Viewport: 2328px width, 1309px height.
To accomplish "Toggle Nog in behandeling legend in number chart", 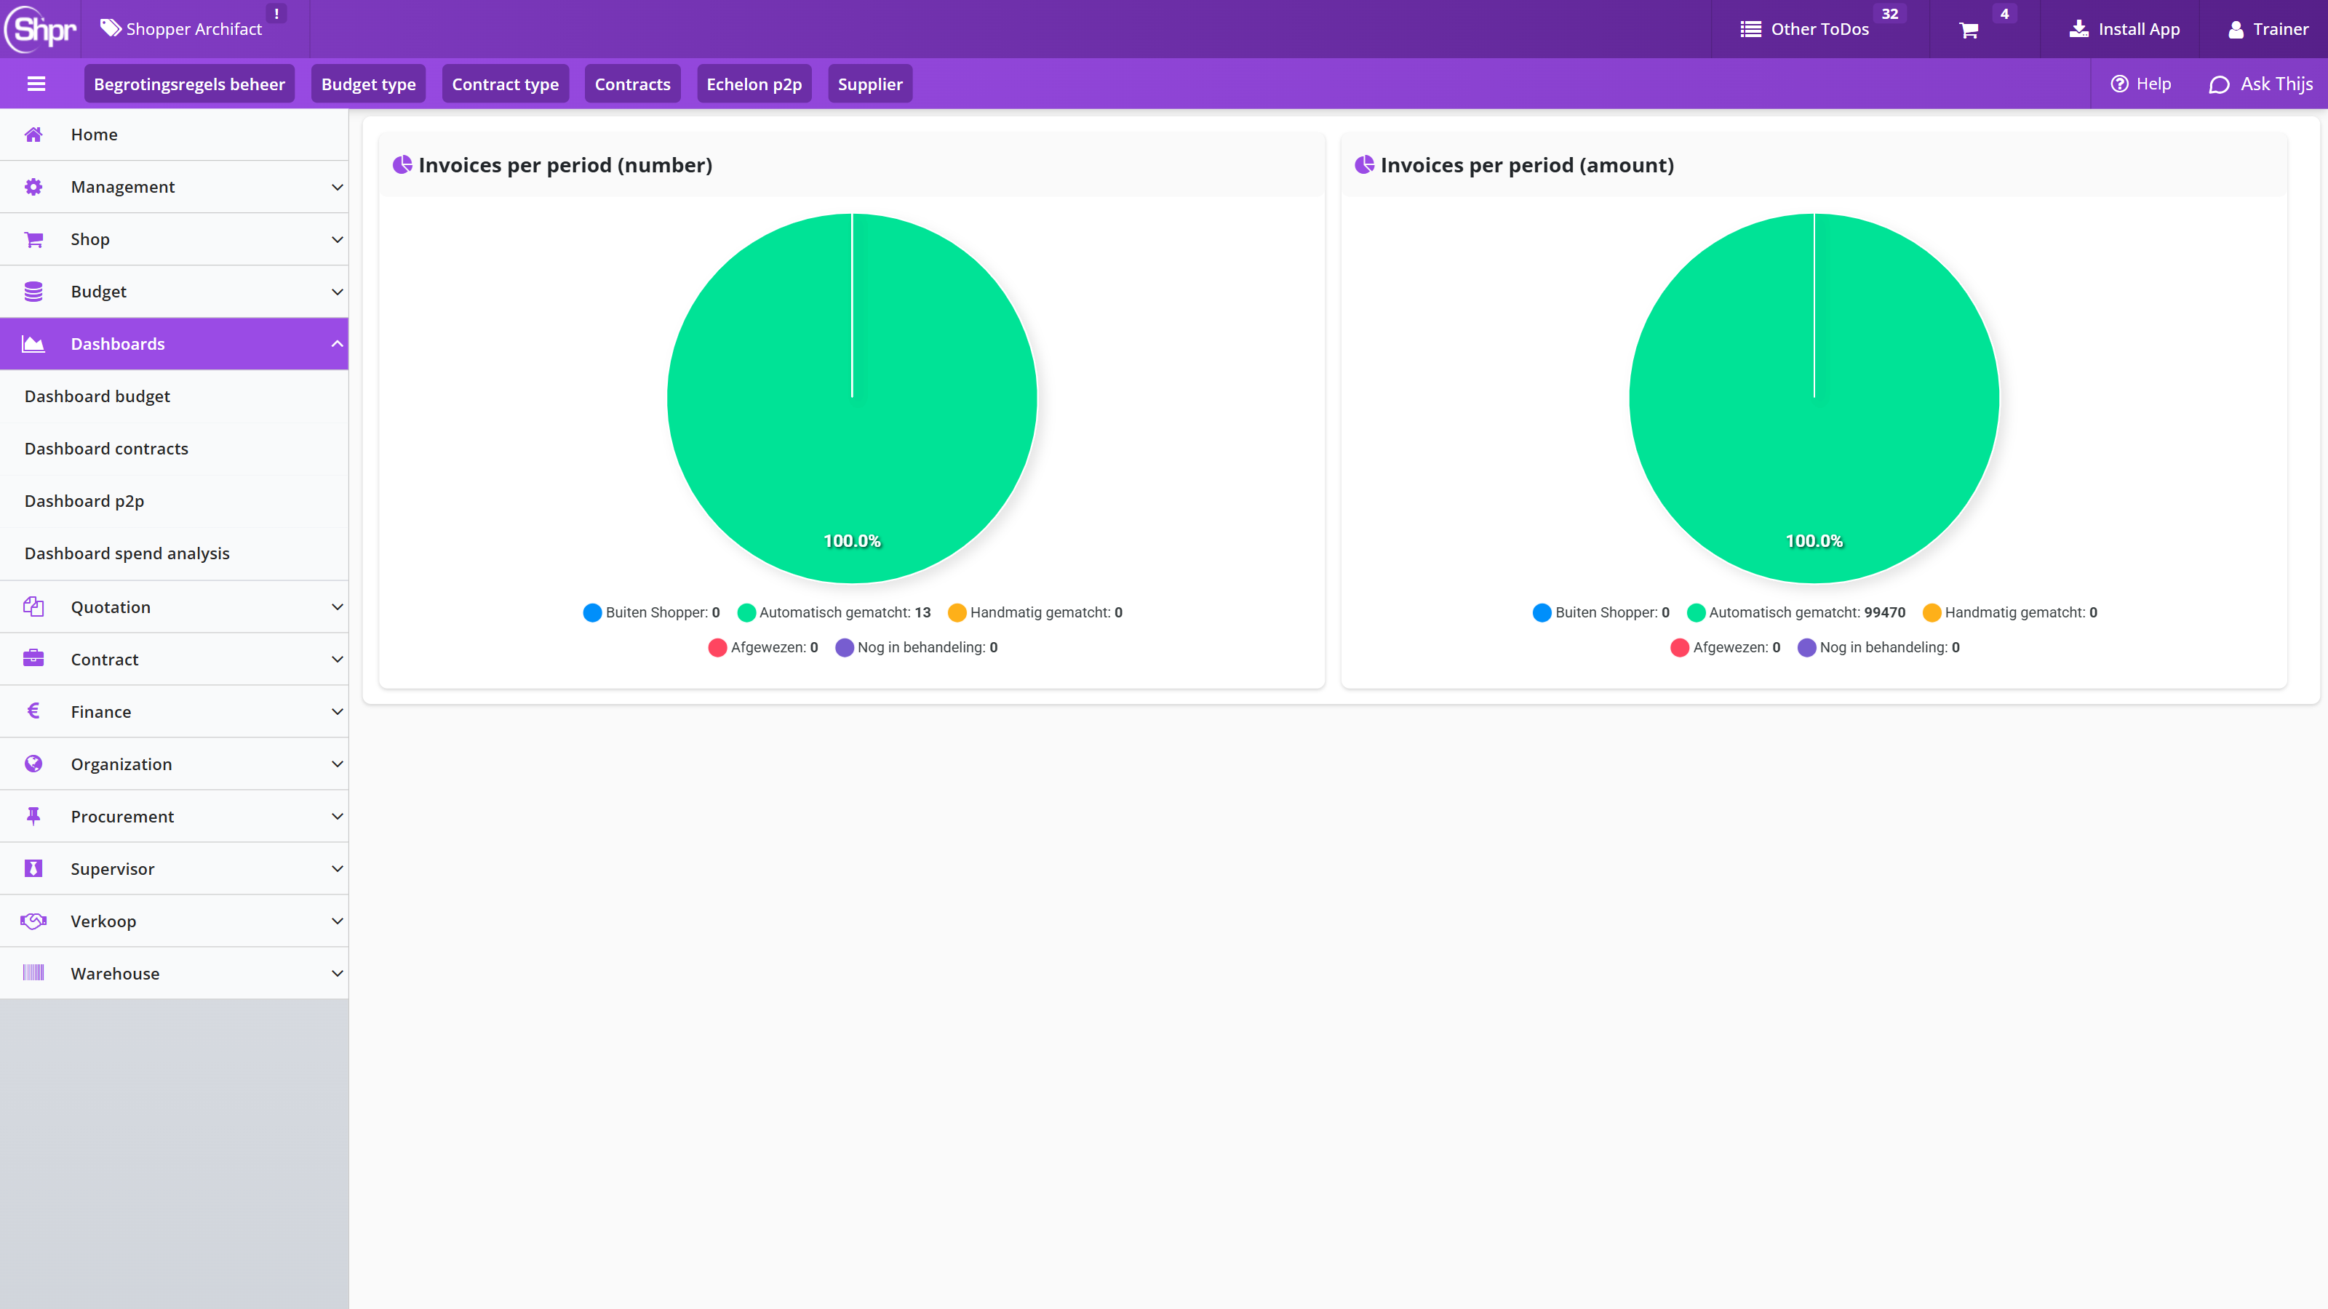I will (917, 648).
